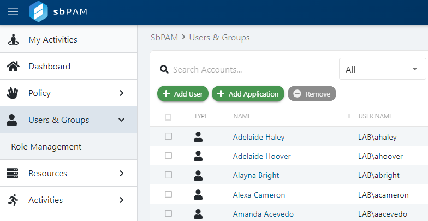
Task: Tick the select-all checkbox in table header
Action: click(168, 116)
